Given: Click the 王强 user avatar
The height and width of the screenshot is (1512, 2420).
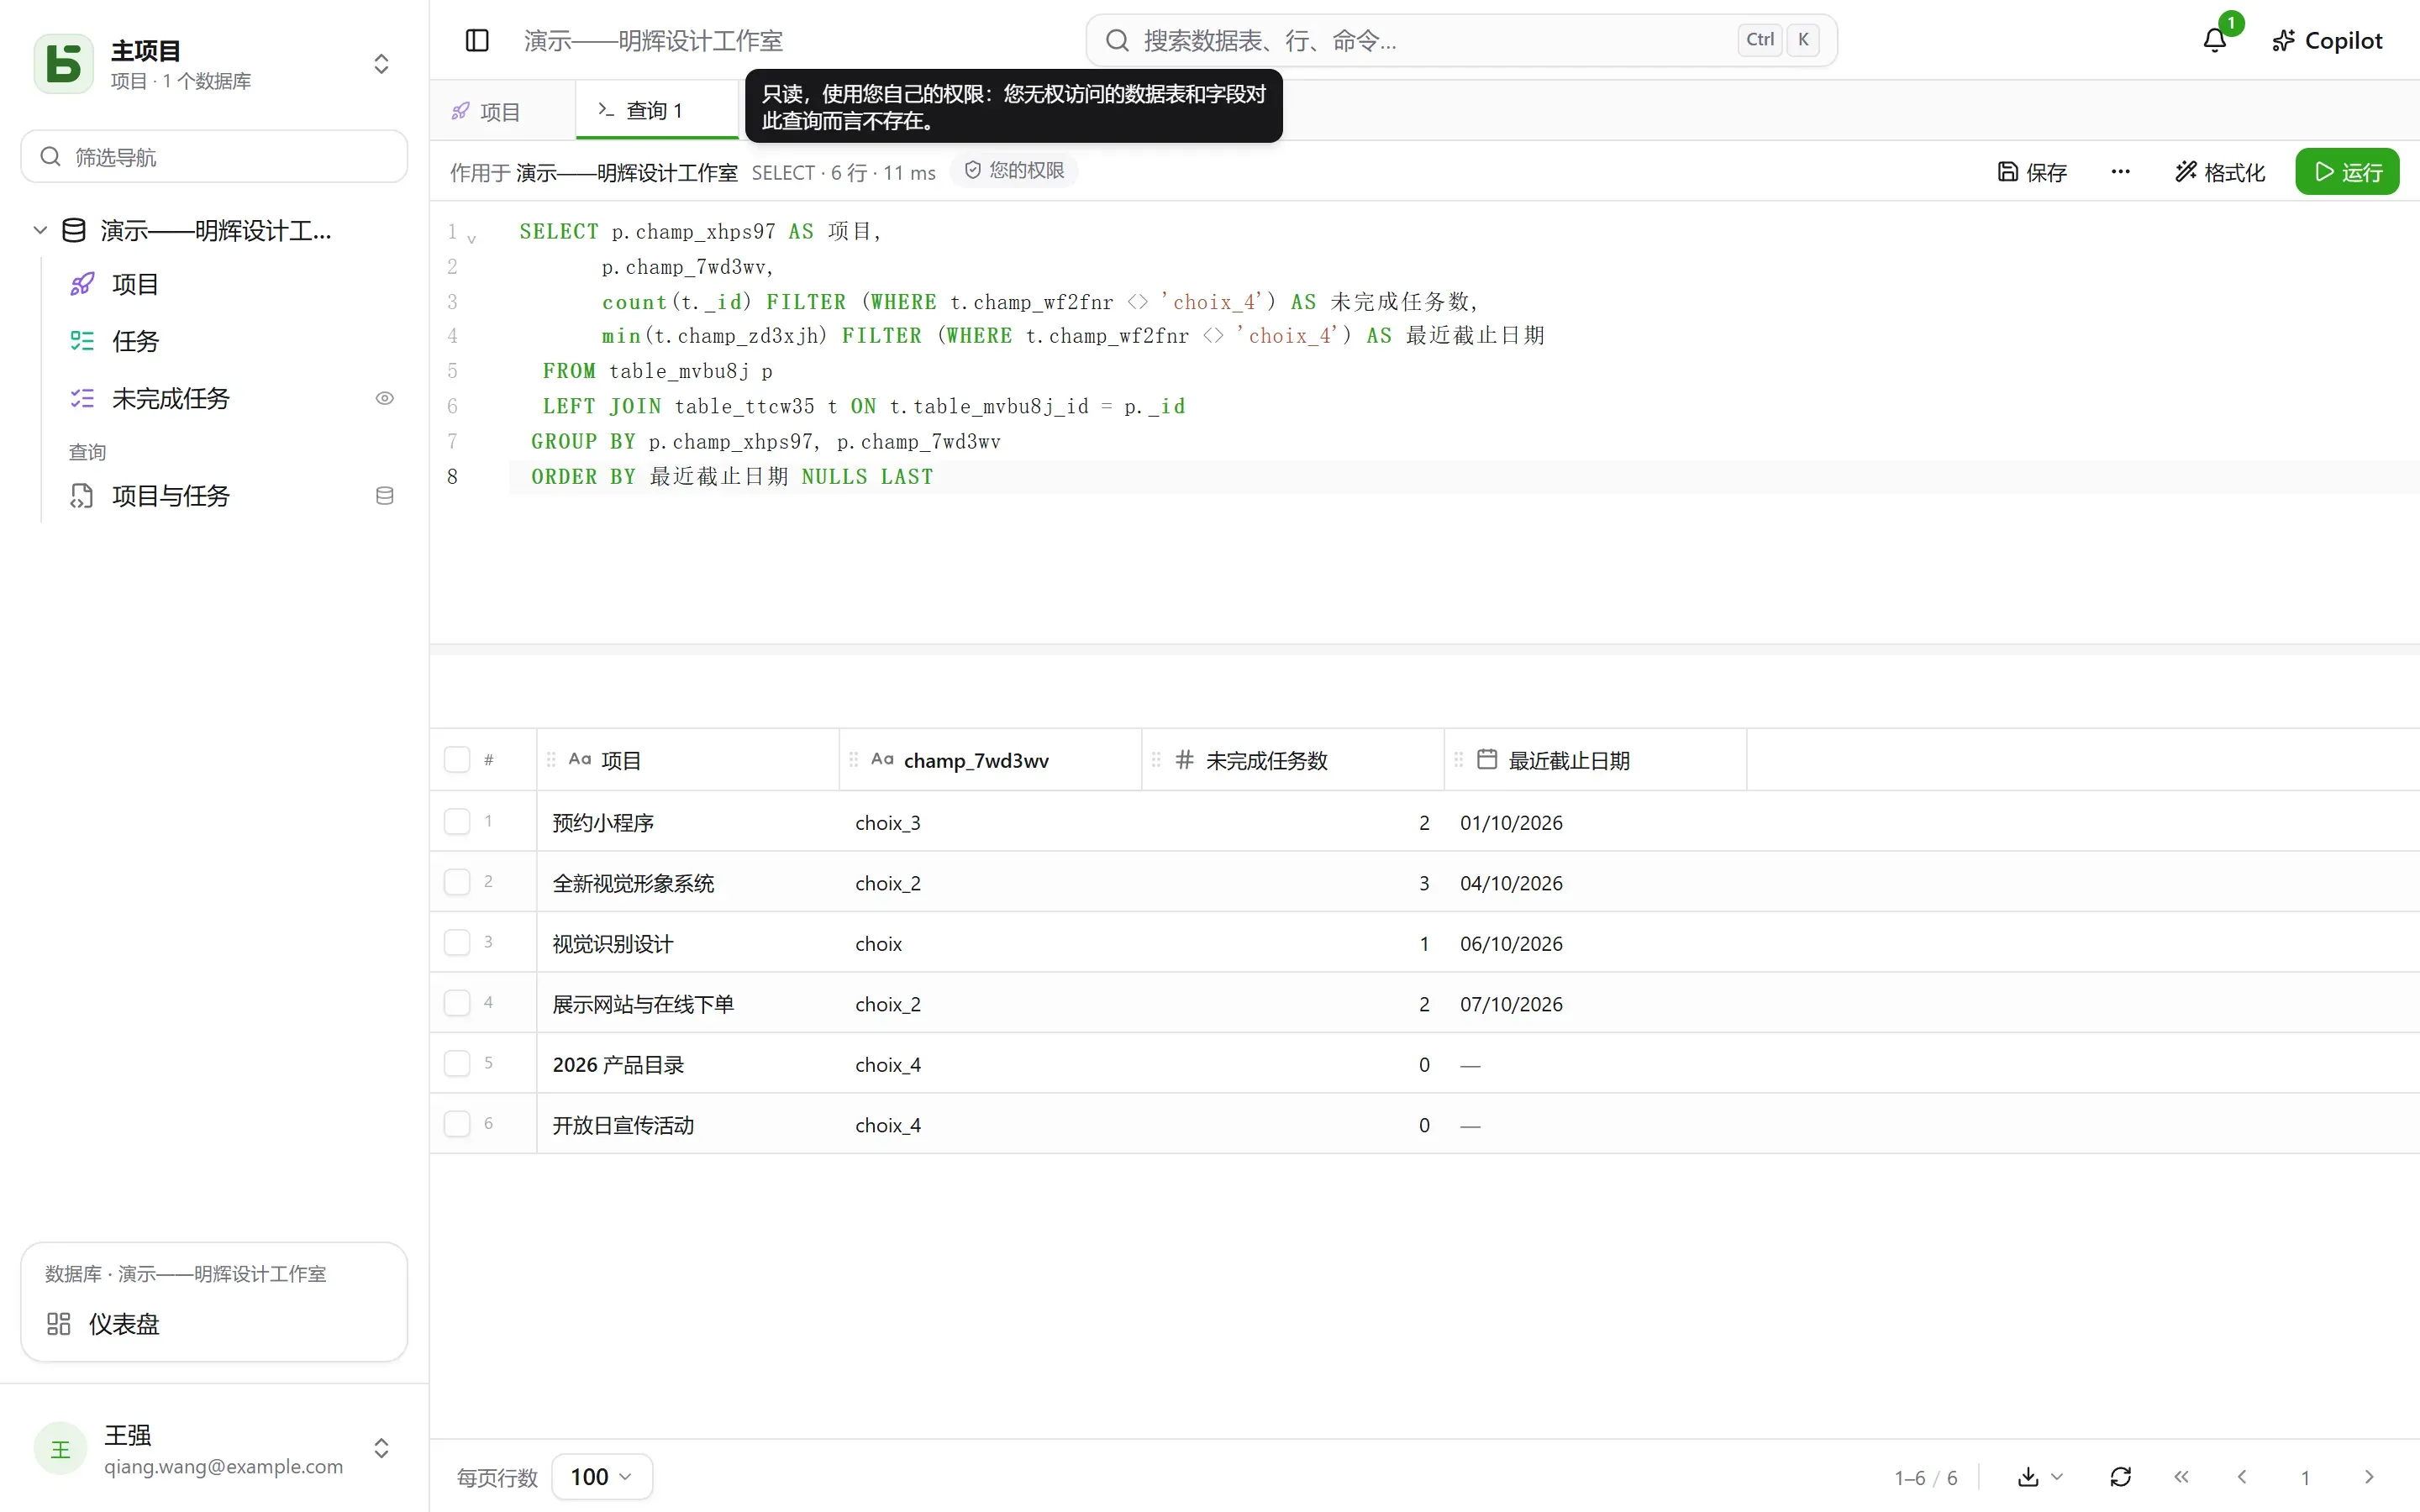Looking at the screenshot, I should (x=60, y=1449).
